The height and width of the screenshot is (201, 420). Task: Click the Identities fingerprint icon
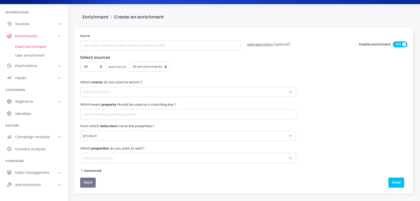[9, 114]
